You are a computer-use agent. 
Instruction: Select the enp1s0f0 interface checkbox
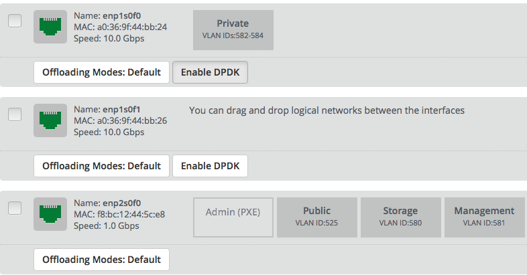click(x=15, y=21)
